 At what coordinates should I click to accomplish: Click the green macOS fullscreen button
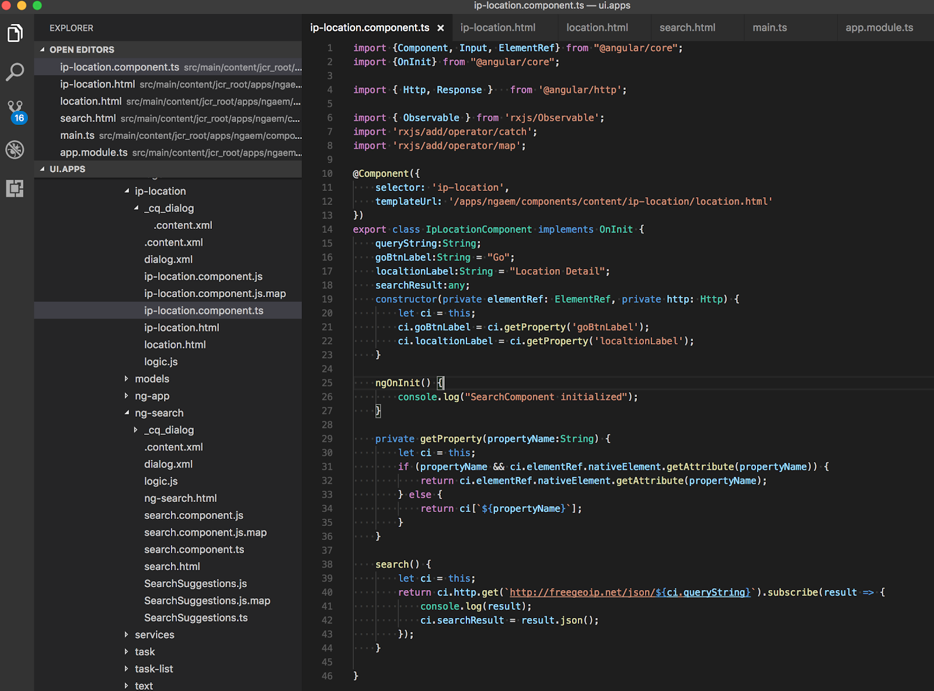[37, 5]
